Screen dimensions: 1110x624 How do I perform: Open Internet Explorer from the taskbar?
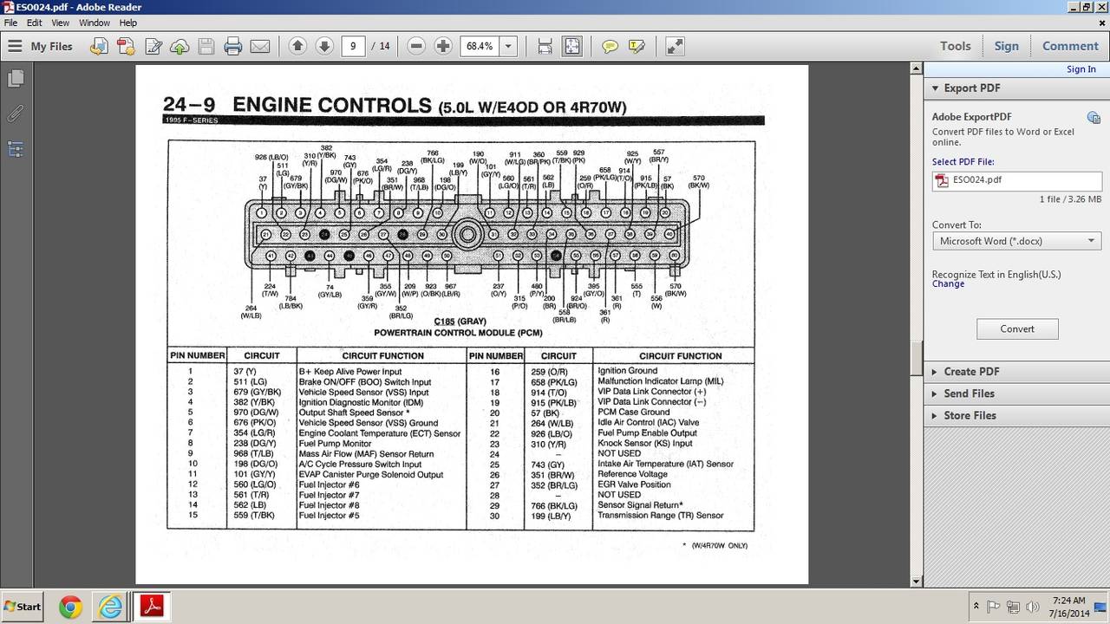pyautogui.click(x=111, y=607)
